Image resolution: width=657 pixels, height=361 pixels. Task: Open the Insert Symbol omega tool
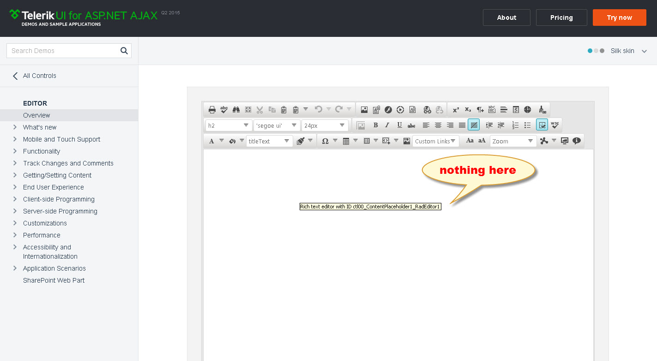point(325,141)
